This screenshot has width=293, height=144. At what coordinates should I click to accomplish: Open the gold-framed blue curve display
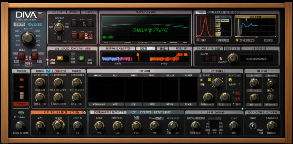click(x=255, y=26)
